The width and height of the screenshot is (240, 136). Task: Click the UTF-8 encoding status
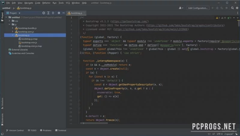[220, 134]
